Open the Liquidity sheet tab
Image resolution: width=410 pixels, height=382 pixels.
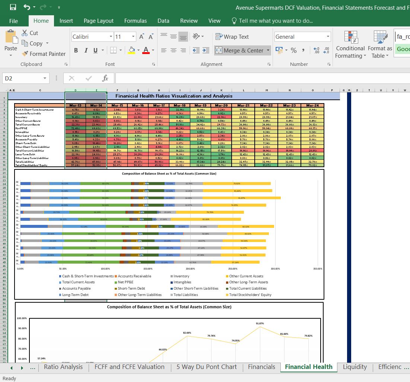[355, 367]
